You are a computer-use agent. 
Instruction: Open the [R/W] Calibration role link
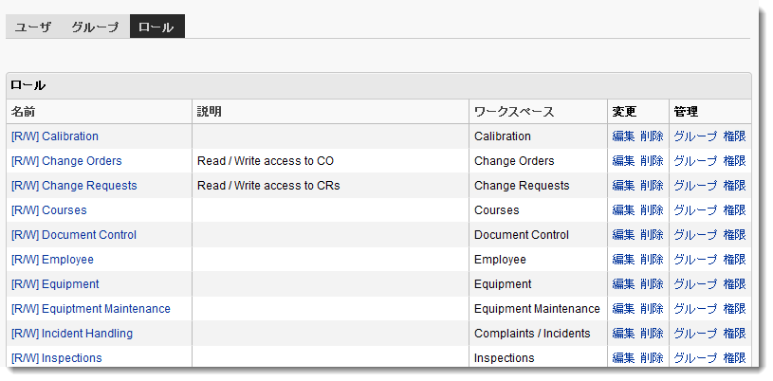pos(55,136)
